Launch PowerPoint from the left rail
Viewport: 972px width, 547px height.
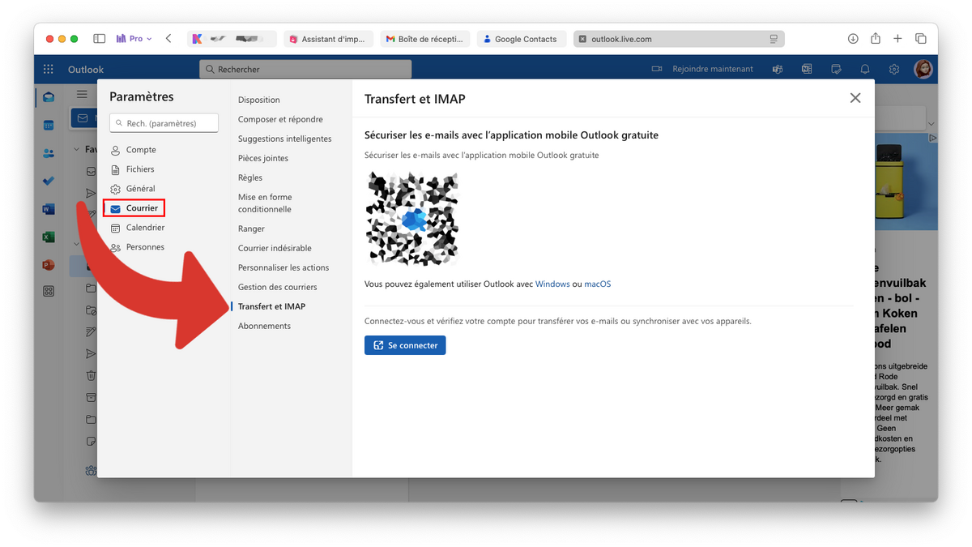pos(49,265)
